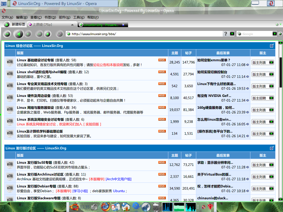
Task: Open the blue Ubuntu link in the Debian row
Action: 119,191
